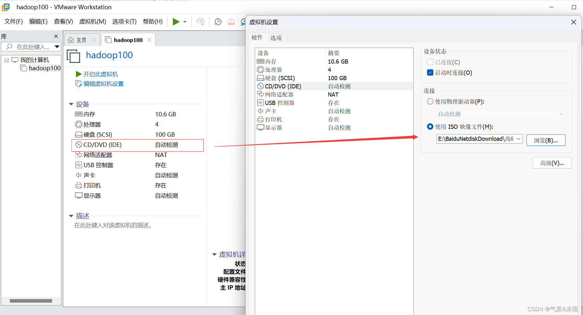583x315 pixels.
Task: Click the 内存 memory icon in main window
Action: [x=78, y=114]
